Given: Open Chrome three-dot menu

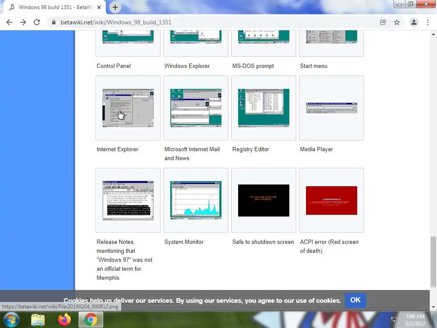Looking at the screenshot, I should point(428,22).
